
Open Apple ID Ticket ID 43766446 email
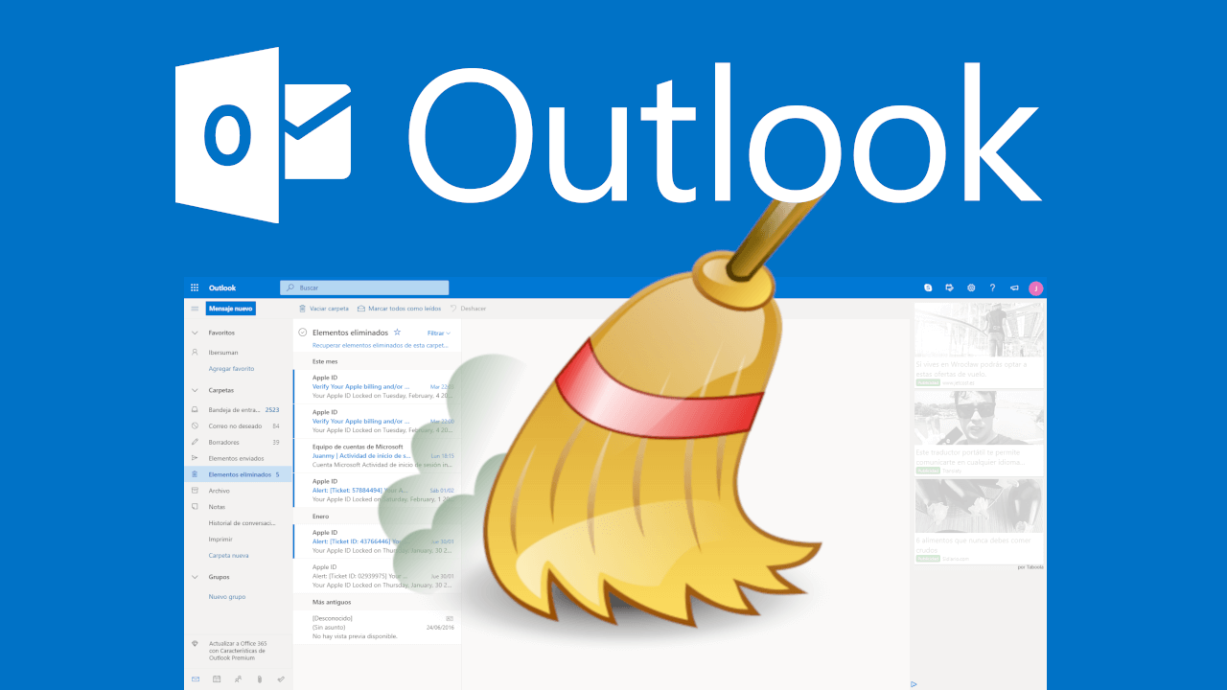pyautogui.click(x=378, y=540)
